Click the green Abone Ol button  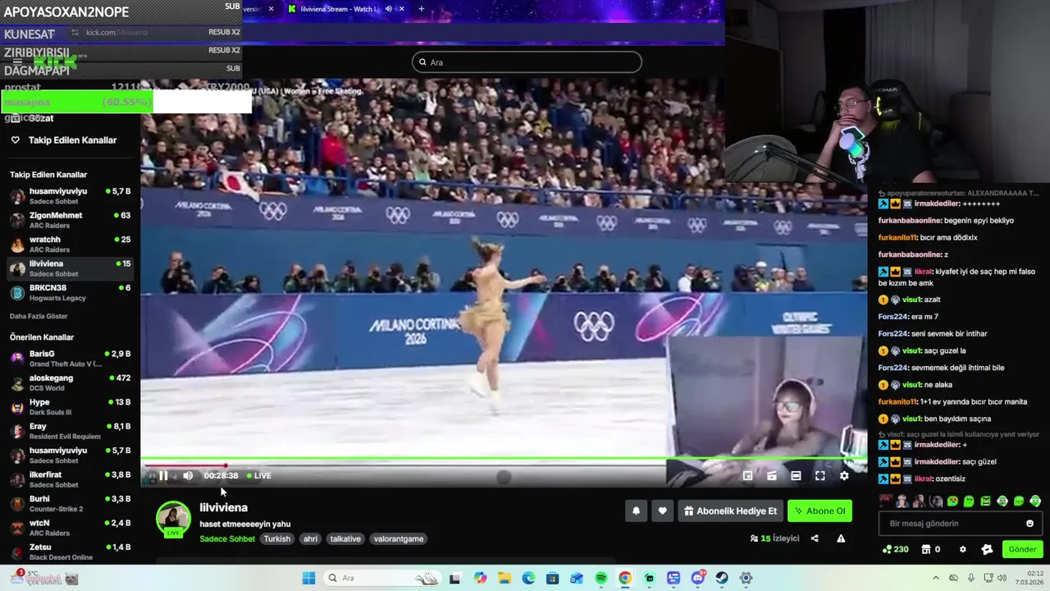click(819, 511)
